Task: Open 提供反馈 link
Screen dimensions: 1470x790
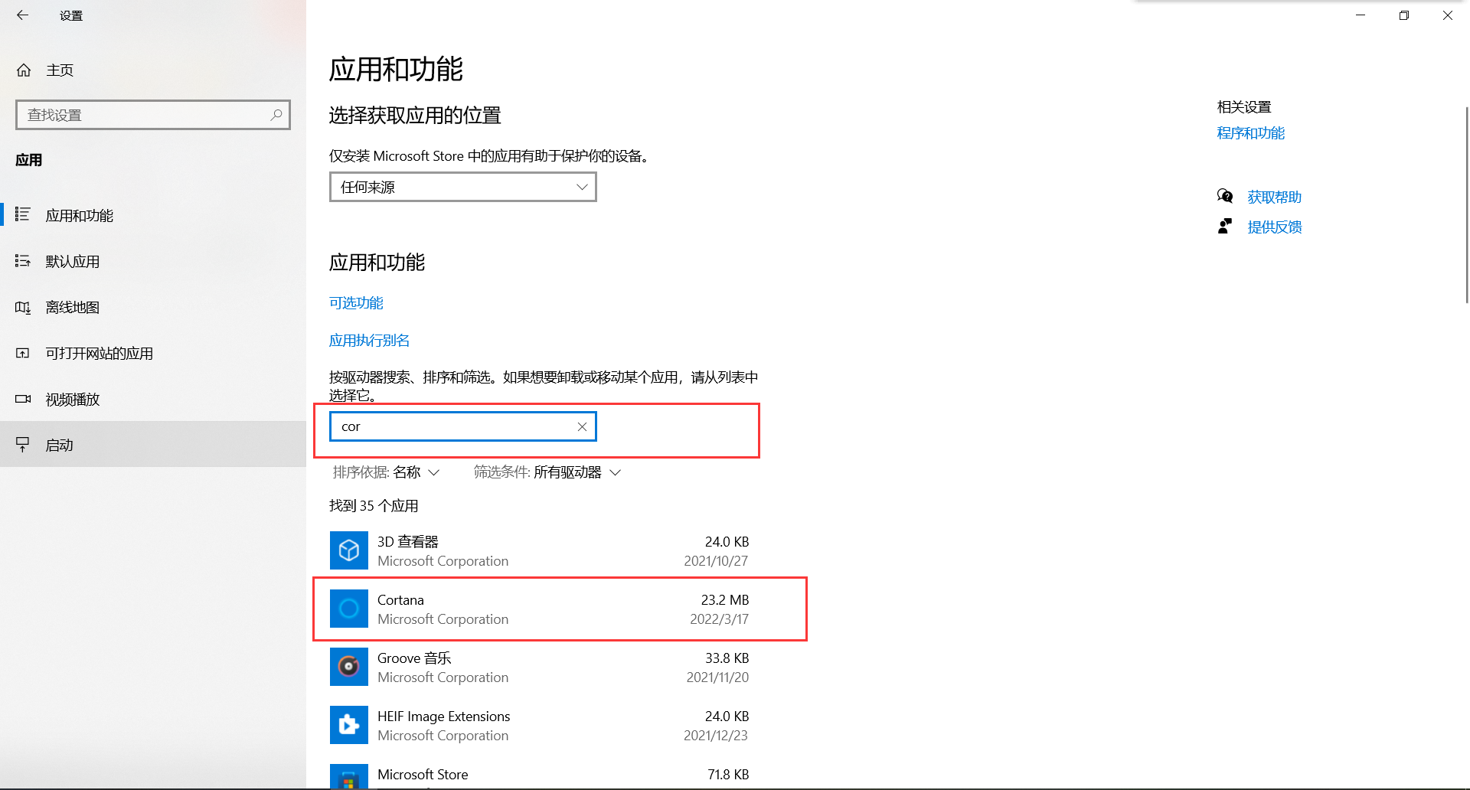Action: click(x=1275, y=227)
